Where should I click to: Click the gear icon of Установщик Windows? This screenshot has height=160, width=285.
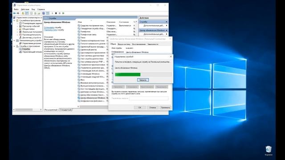[x=79, y=74]
